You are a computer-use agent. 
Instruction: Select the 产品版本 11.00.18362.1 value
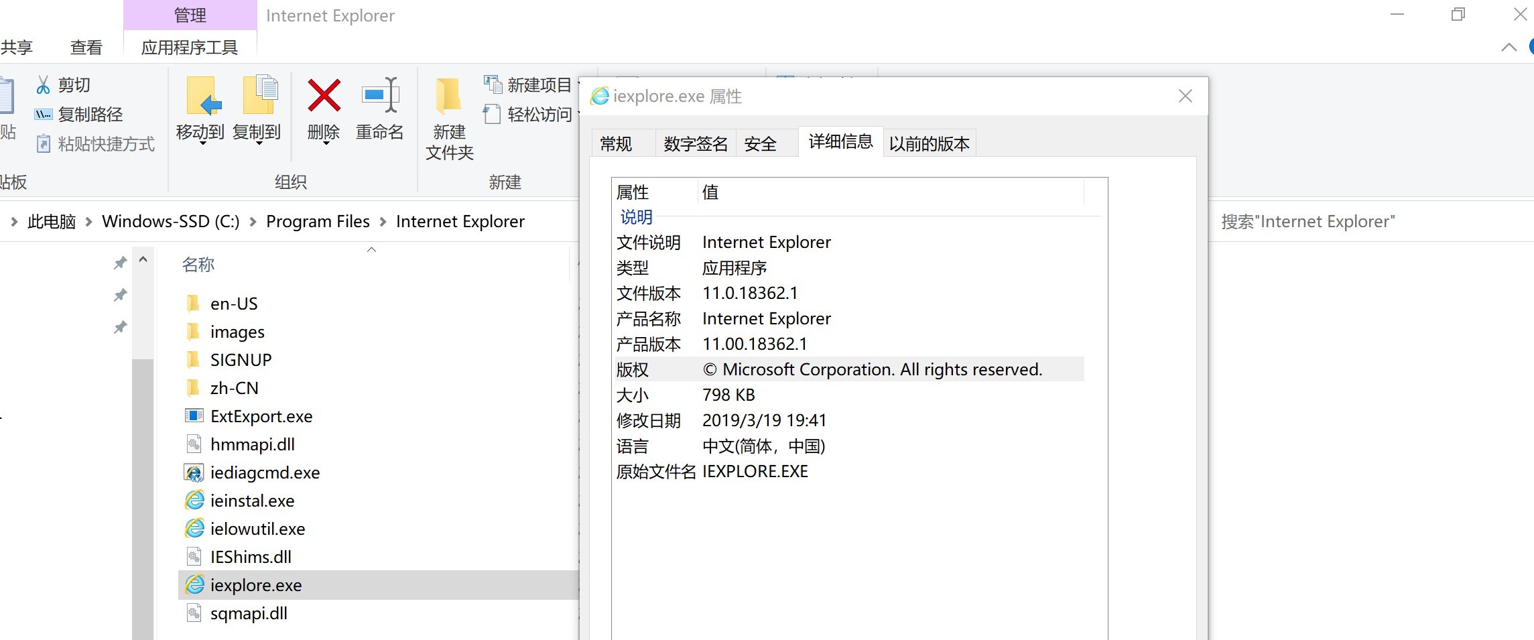[x=755, y=344]
